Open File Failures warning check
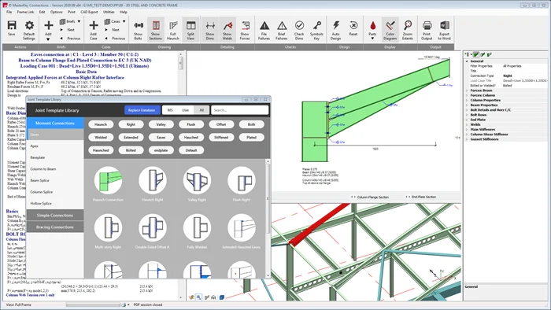This screenshot has height=310, width=551. point(264,29)
